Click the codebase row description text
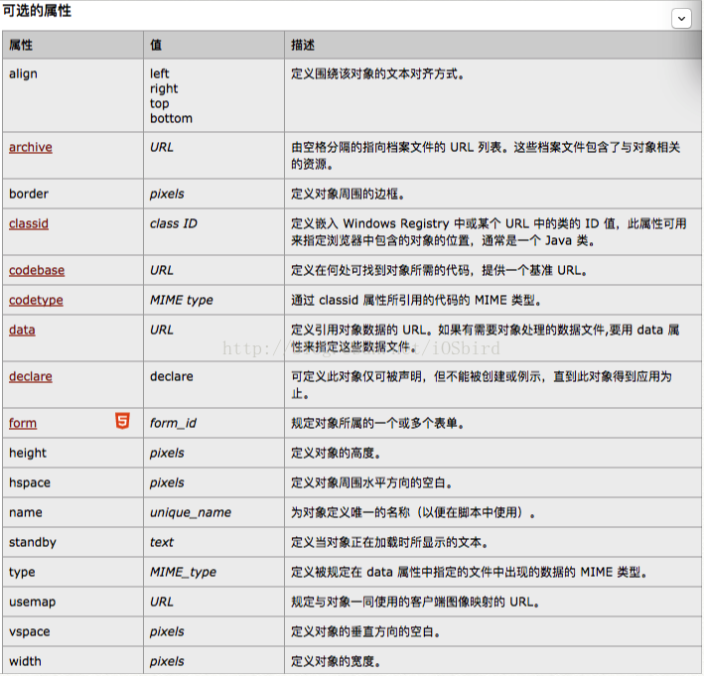 tap(439, 270)
